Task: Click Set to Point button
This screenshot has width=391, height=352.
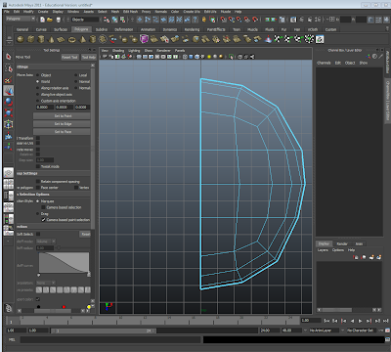Action: 62,116
